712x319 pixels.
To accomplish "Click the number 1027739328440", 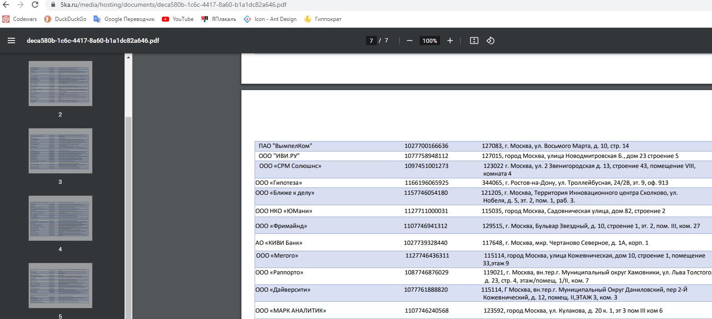I will pyautogui.click(x=426, y=243).
